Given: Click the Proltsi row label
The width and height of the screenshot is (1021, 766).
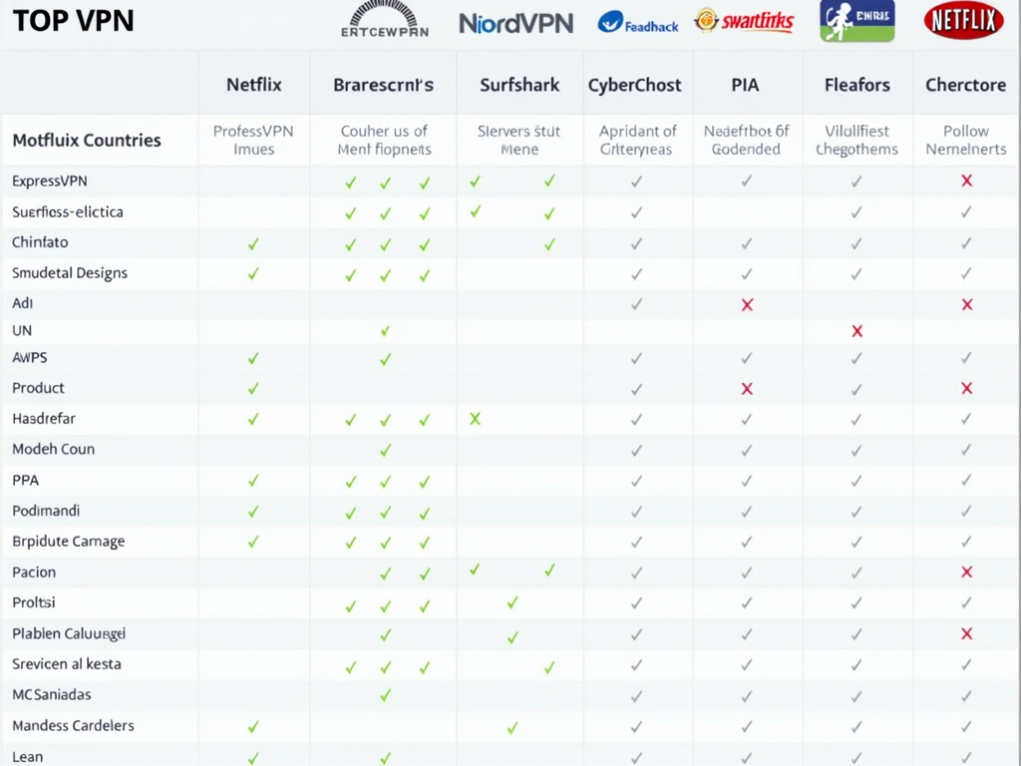Looking at the screenshot, I should (x=34, y=601).
